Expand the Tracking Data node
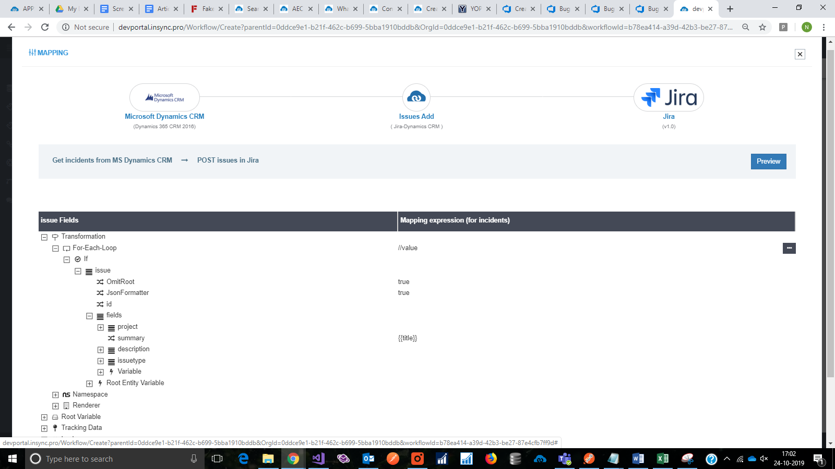835x469 pixels. 44,428
